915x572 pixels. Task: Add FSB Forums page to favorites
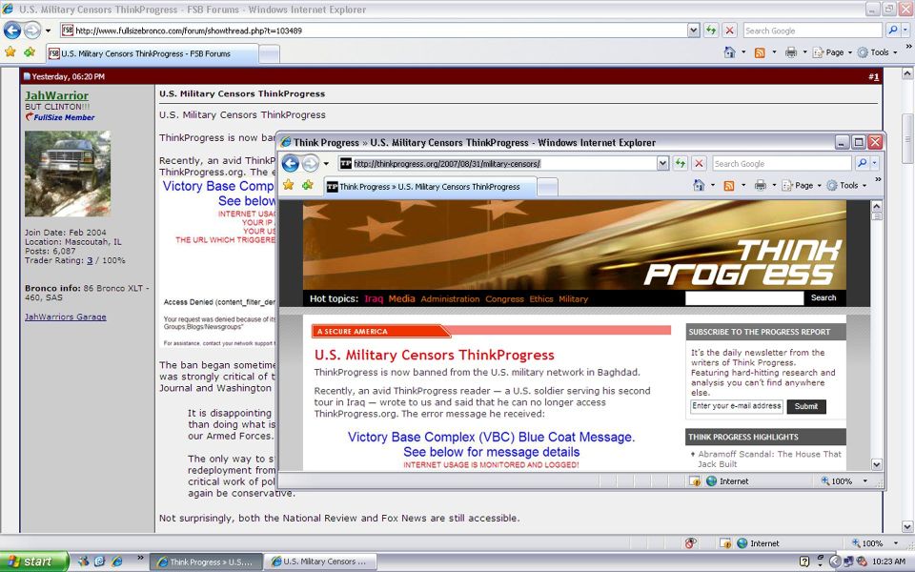30,52
